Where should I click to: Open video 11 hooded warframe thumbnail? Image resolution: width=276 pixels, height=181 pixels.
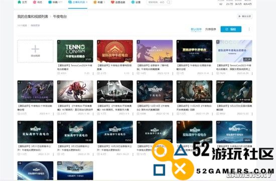[234, 91]
